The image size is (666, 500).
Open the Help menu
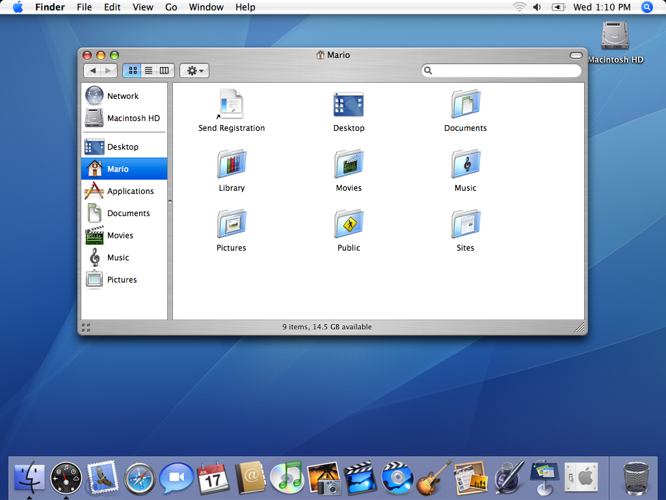click(245, 7)
